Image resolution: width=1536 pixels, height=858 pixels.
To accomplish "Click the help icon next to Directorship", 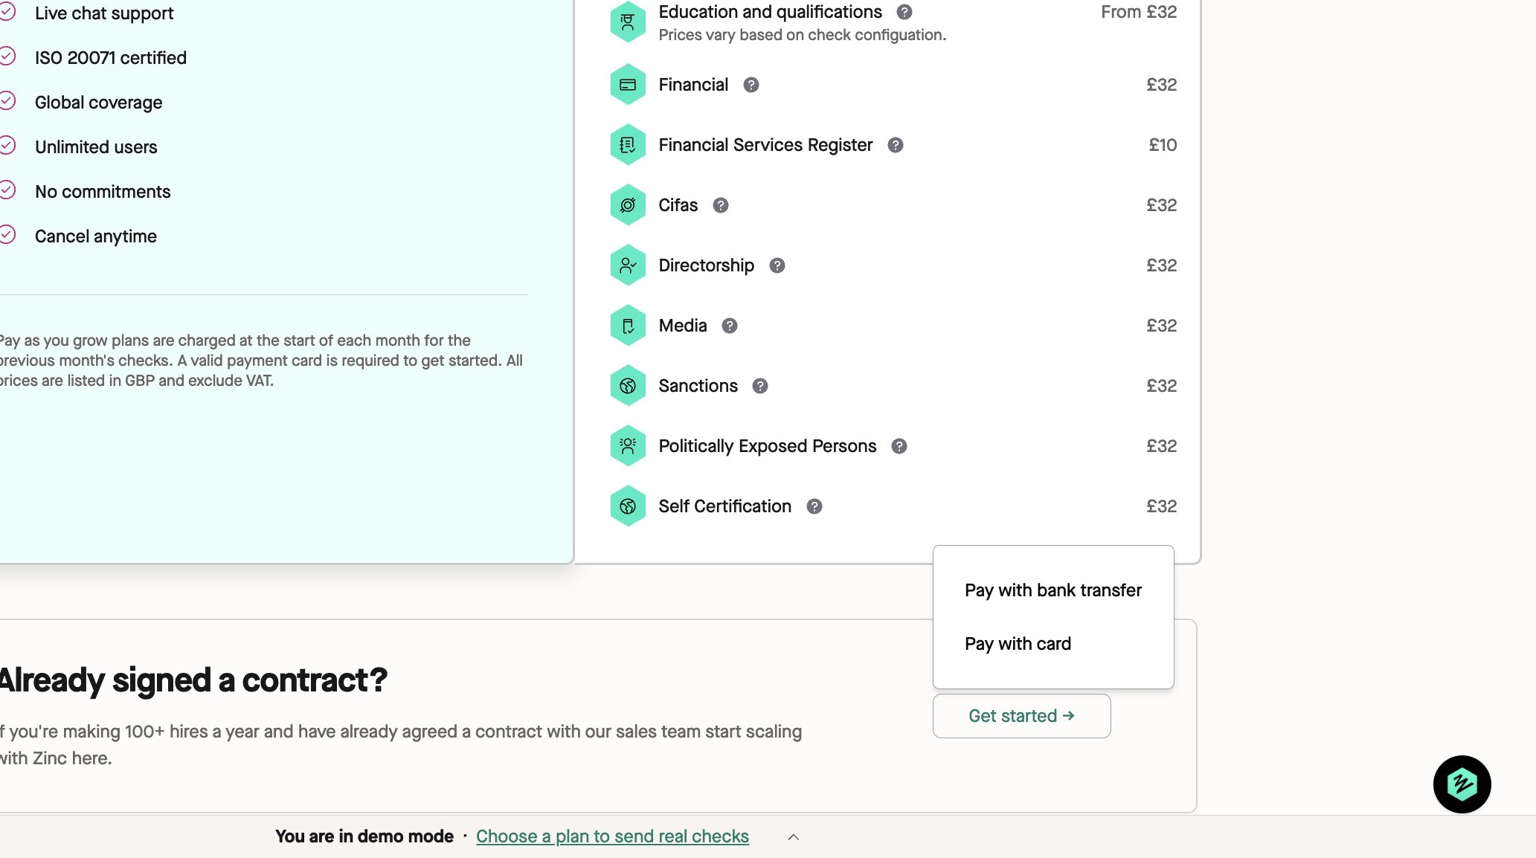I will pyautogui.click(x=777, y=265).
